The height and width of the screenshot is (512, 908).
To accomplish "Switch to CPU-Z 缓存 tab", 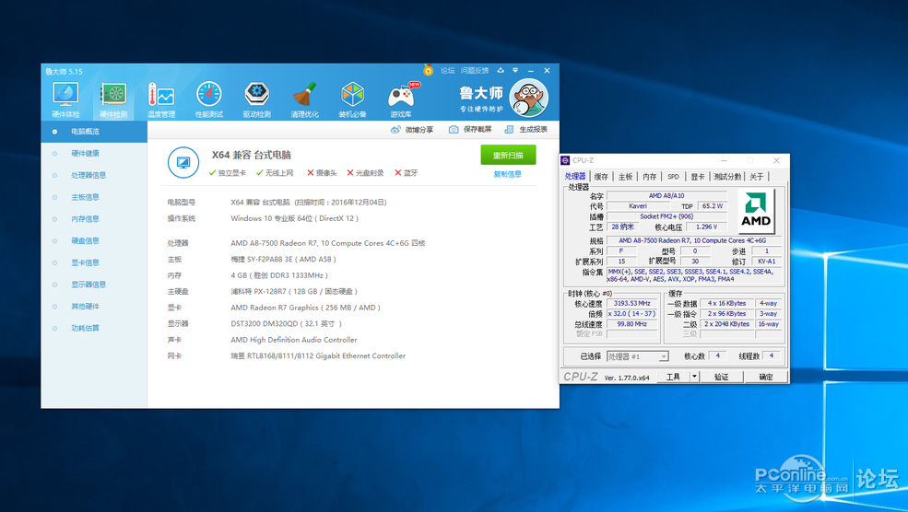I will [x=601, y=177].
